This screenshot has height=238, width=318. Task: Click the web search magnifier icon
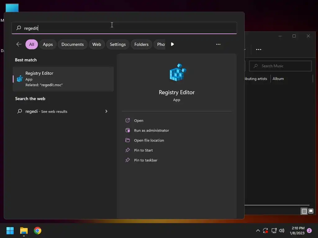(20, 111)
